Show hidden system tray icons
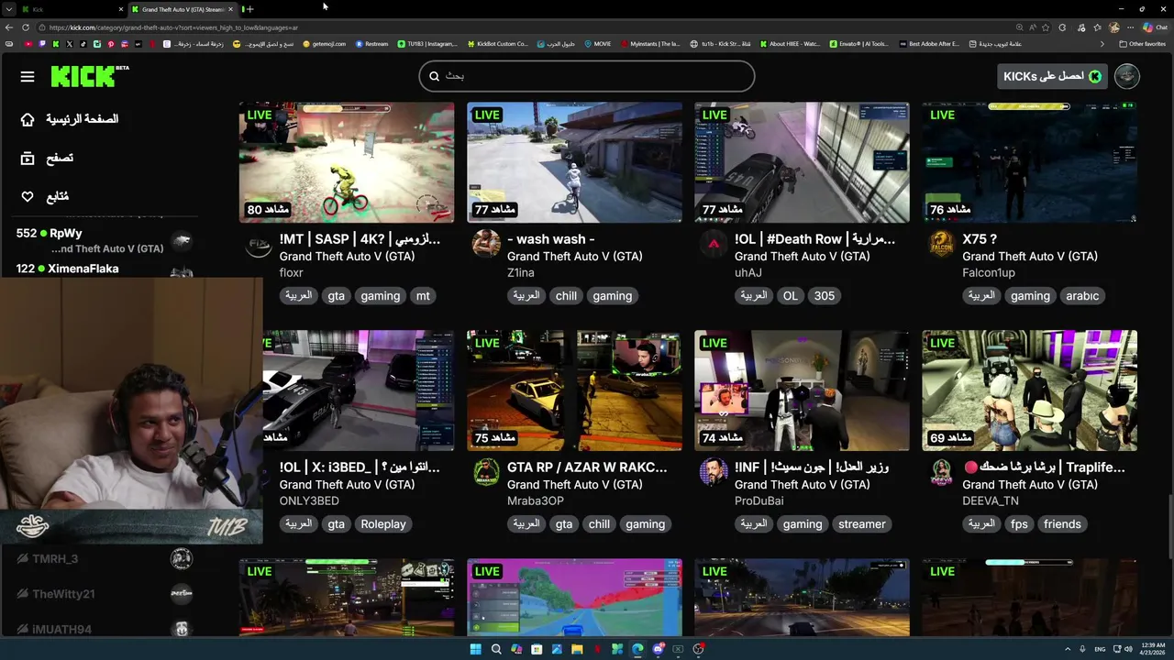 click(x=1068, y=649)
